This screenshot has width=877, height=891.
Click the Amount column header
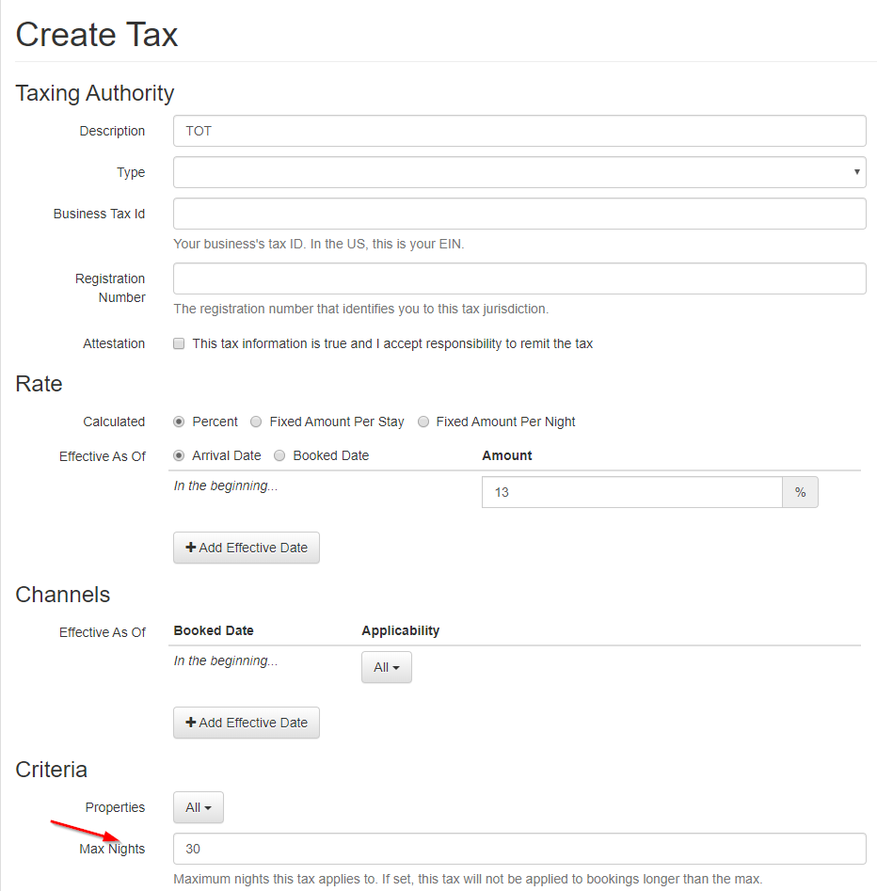507,455
